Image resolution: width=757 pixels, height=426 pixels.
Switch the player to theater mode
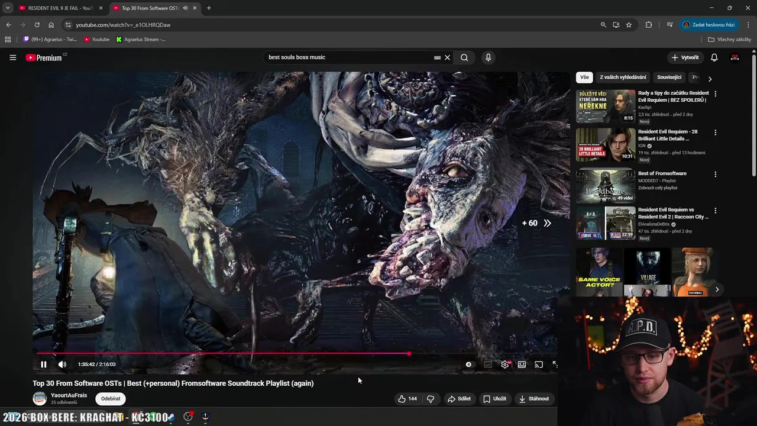(x=522, y=364)
